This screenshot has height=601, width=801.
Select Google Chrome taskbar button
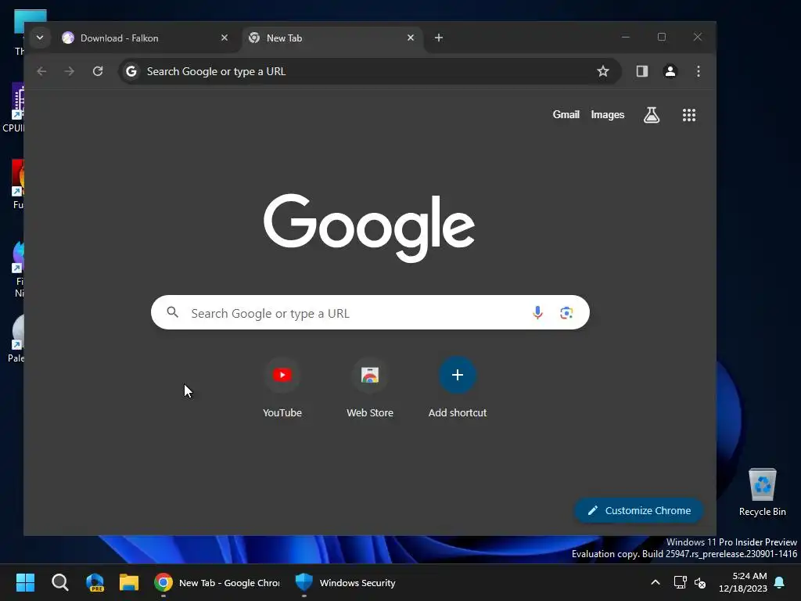(x=217, y=582)
